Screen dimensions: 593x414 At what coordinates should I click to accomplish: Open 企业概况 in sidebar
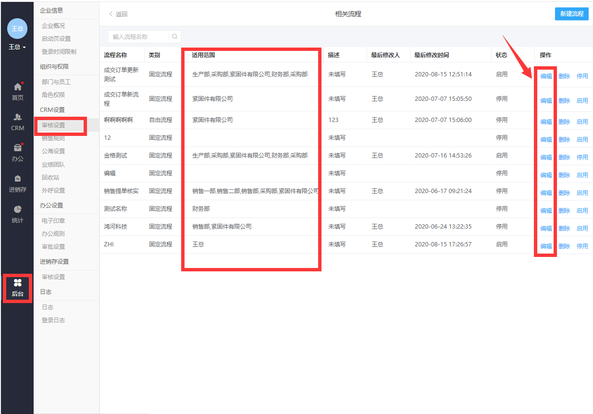pos(53,26)
